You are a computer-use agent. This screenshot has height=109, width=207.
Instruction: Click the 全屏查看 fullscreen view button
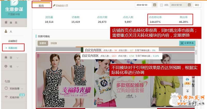tap(187, 43)
